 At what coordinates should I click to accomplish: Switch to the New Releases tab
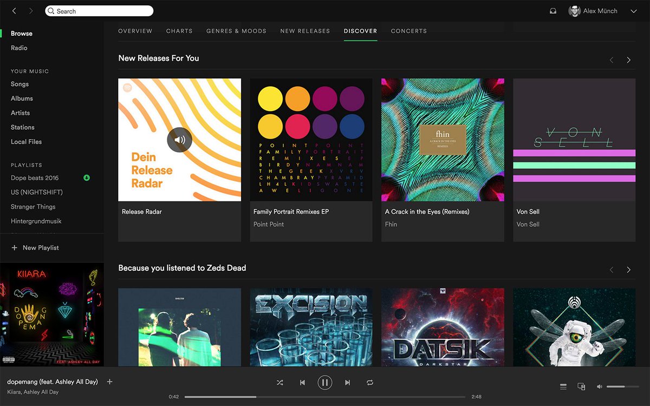click(x=305, y=31)
